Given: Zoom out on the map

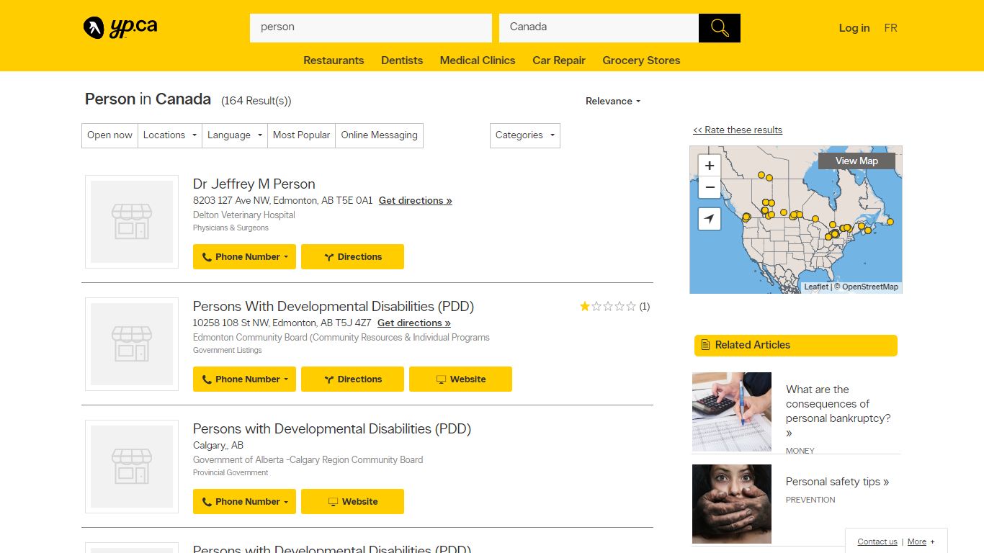Looking at the screenshot, I should tap(710, 187).
